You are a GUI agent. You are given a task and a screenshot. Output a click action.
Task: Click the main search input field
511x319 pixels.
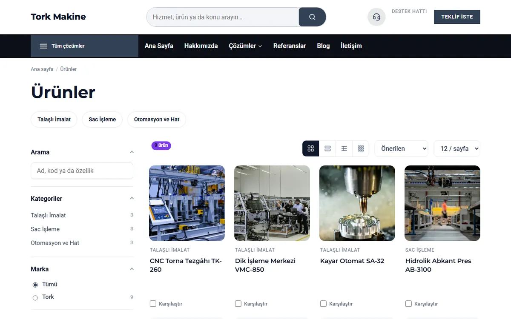click(x=223, y=17)
